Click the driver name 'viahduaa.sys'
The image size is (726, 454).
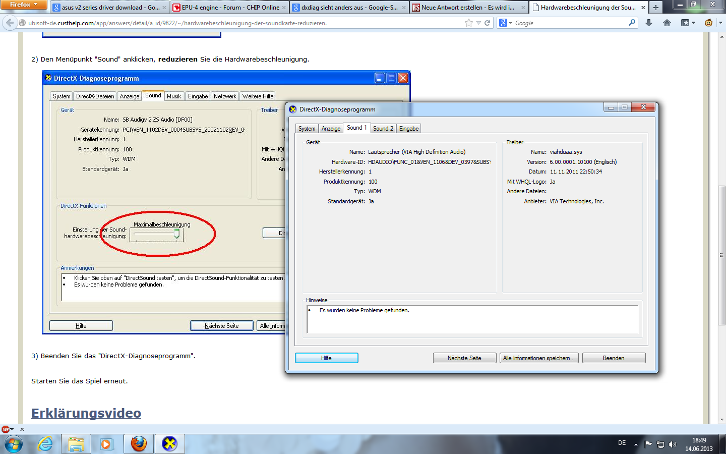pos(566,152)
